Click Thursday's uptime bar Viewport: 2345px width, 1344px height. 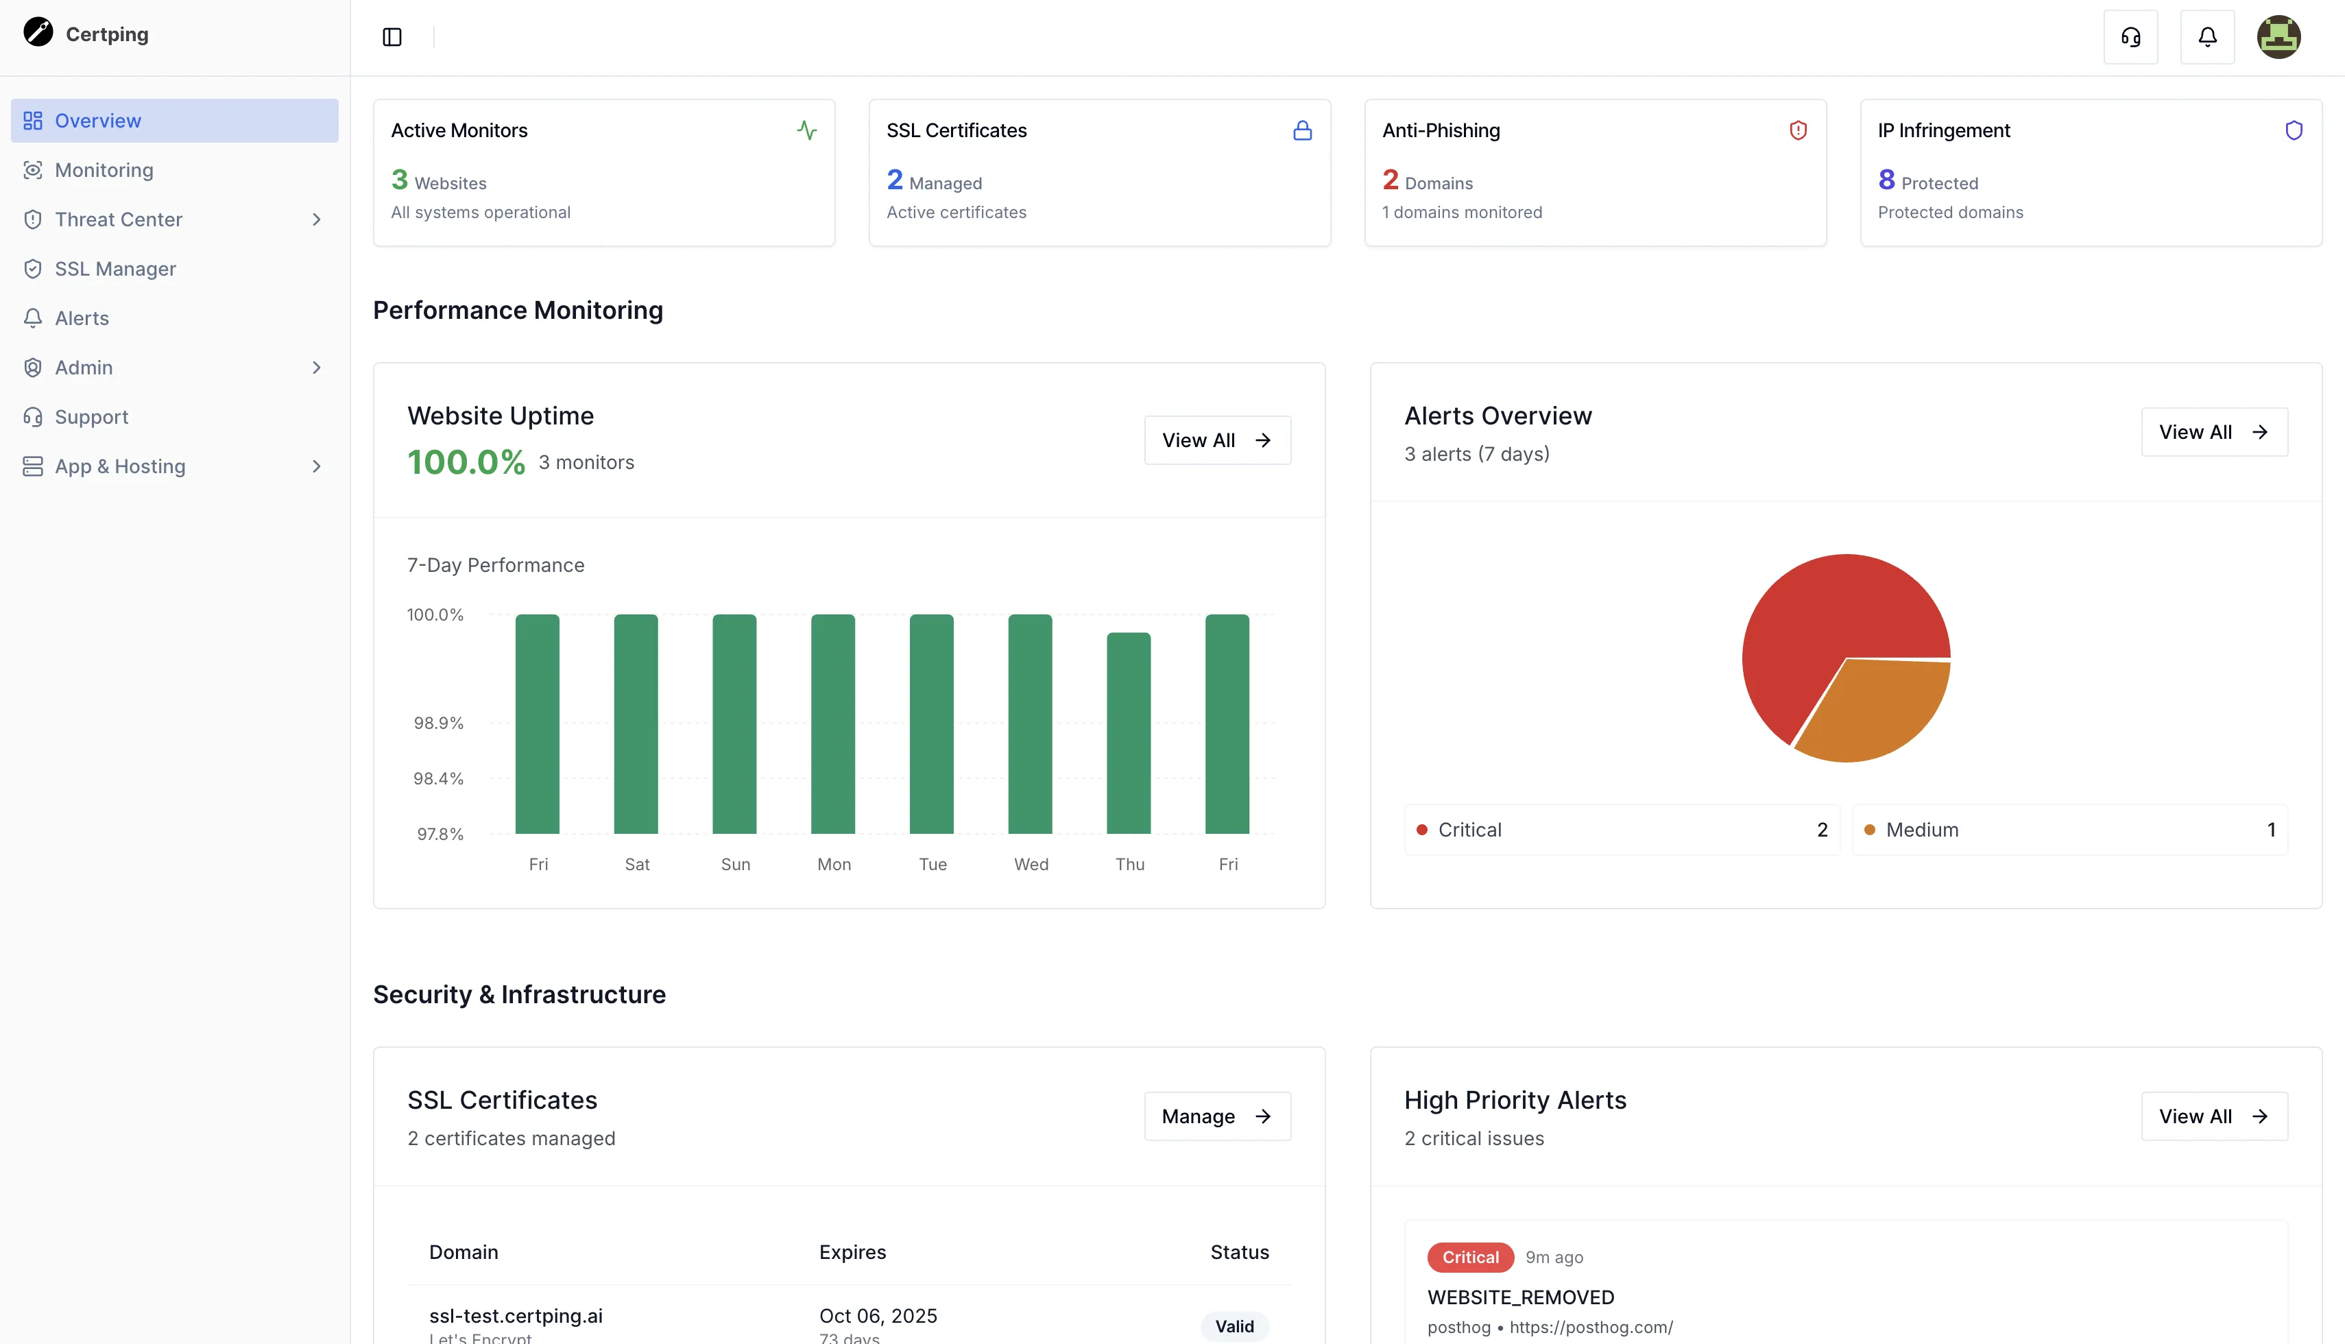click(1128, 732)
